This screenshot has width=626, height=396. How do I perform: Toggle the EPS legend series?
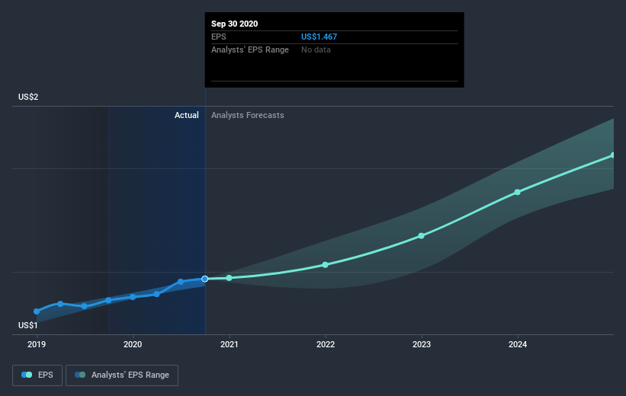[x=37, y=375]
